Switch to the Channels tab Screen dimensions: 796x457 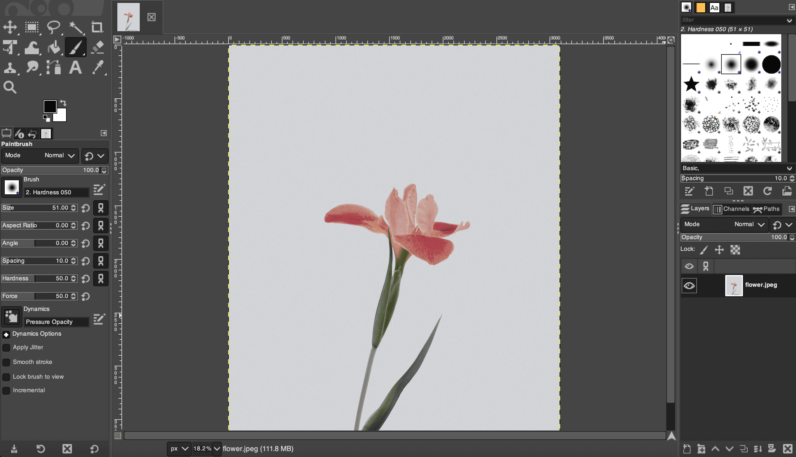pyautogui.click(x=732, y=209)
